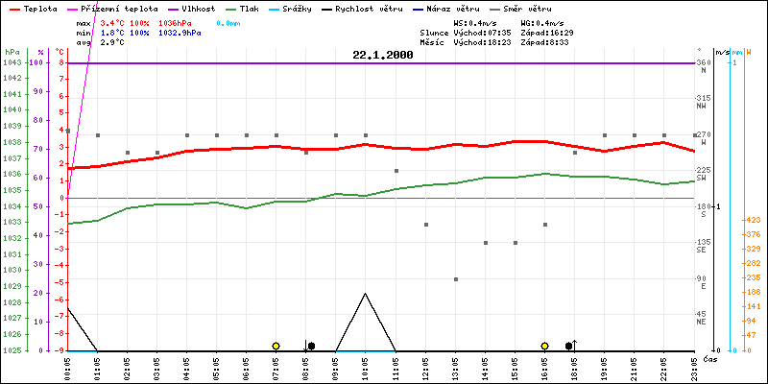Click the hPa pressure axis header
Screen dimensions: 768x384
[x=12, y=51]
